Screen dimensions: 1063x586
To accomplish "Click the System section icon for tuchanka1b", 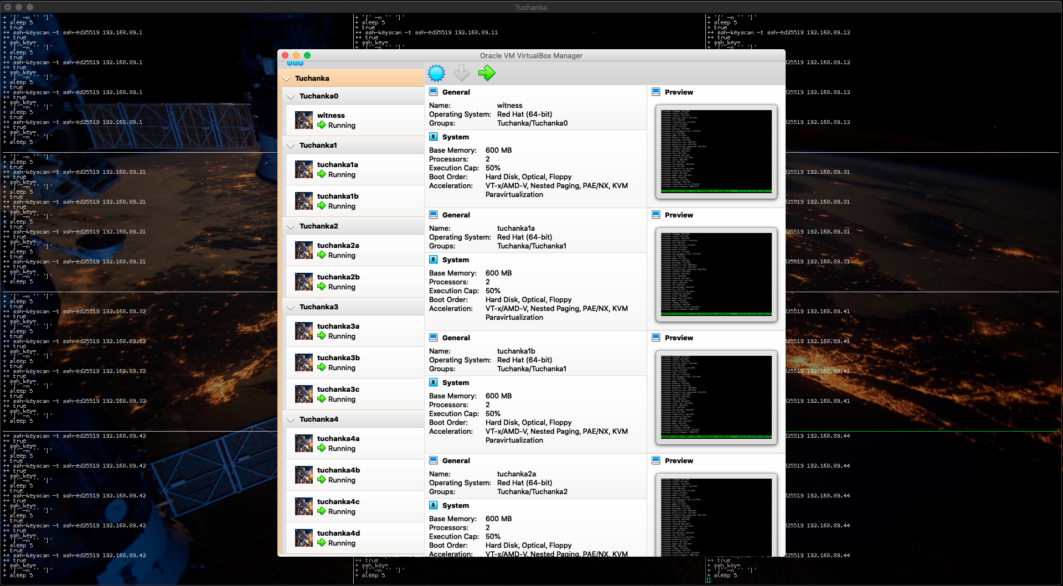I will coord(434,382).
